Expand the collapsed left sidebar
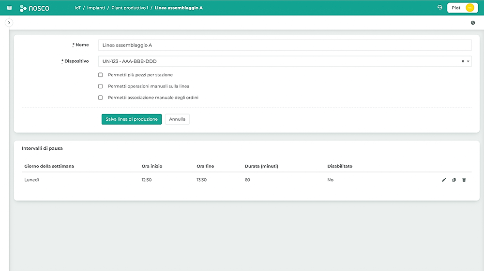Screen dimensions: 484x271 (x=9, y=23)
